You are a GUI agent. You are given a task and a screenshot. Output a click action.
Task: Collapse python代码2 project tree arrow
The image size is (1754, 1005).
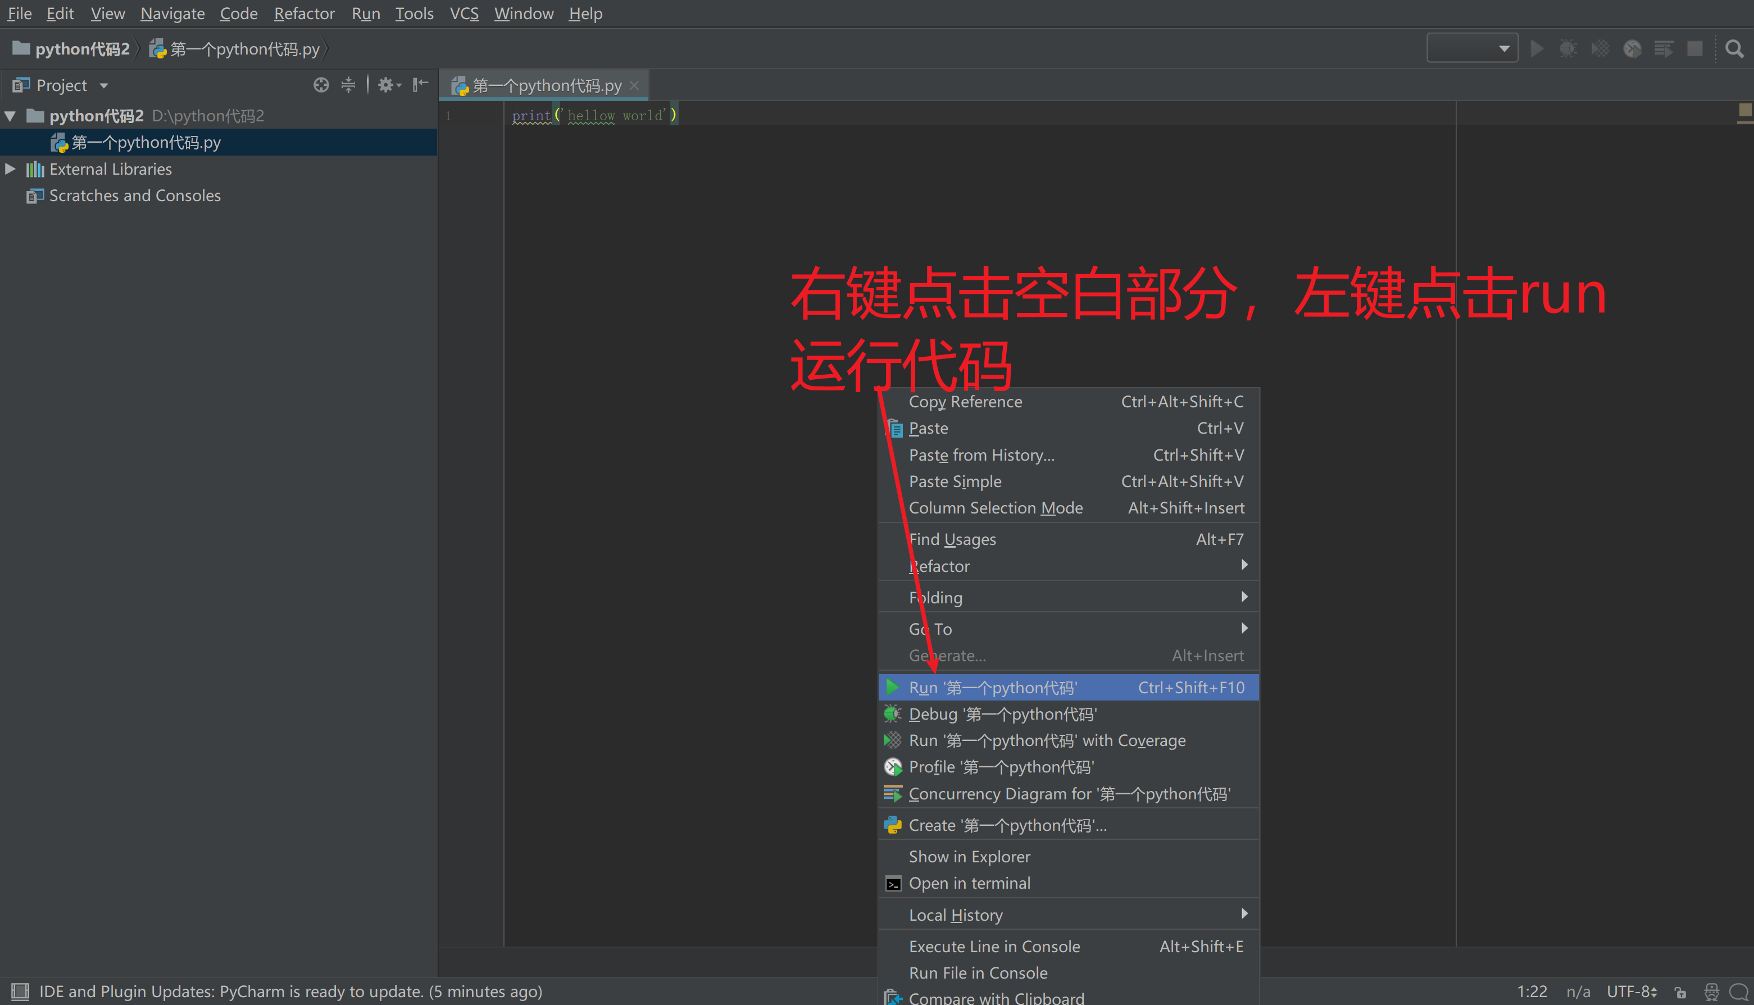tap(10, 116)
